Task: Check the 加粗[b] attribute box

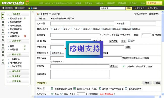Action: point(102,29)
